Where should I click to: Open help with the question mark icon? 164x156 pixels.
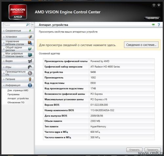(159, 25)
